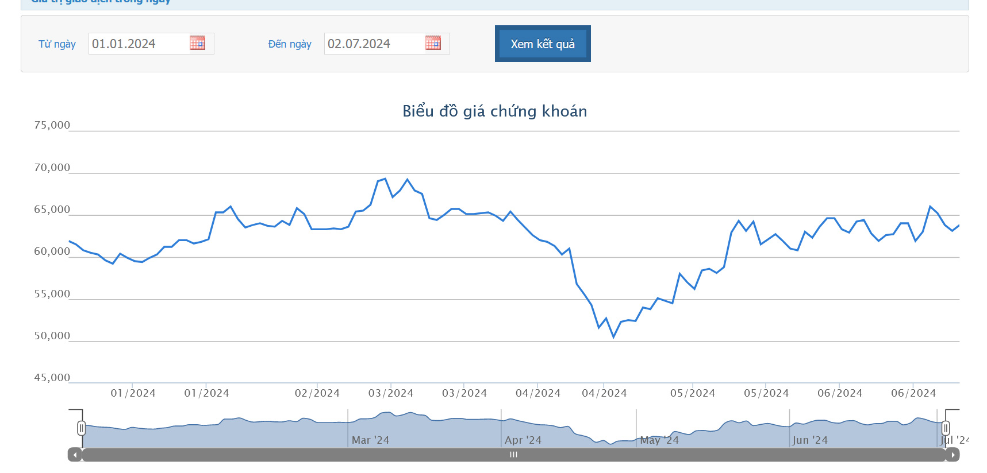
Task: Click the left navigator range handle
Action: coord(82,428)
